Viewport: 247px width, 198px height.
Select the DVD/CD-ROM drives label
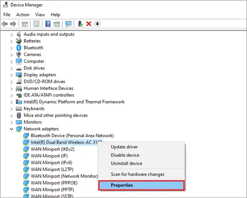[x=44, y=81]
